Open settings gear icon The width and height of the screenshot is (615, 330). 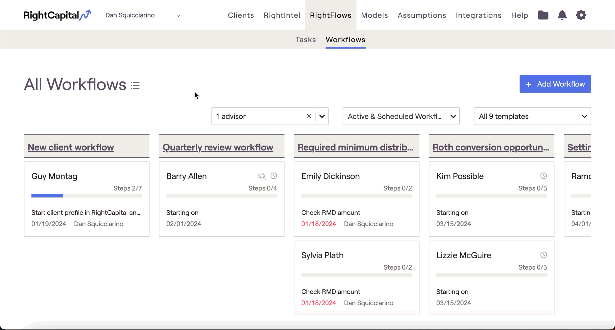[581, 15]
